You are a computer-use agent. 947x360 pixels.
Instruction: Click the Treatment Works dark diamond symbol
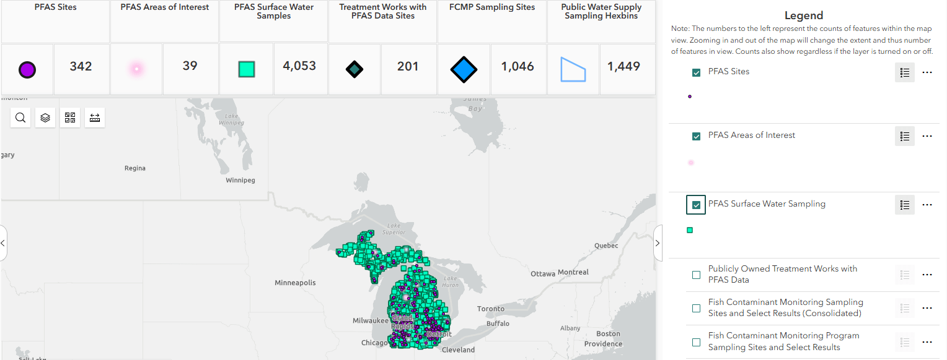355,69
